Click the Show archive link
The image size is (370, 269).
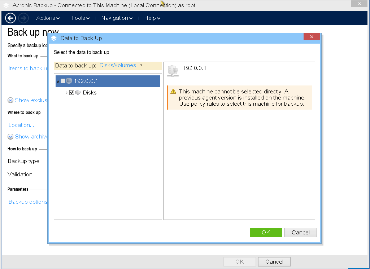tap(31, 137)
